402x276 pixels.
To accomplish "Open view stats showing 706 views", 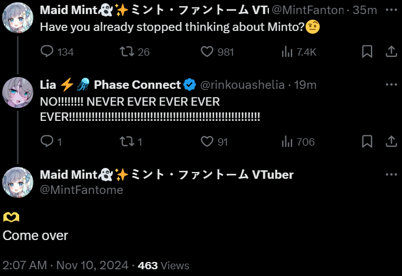I will 286,142.
